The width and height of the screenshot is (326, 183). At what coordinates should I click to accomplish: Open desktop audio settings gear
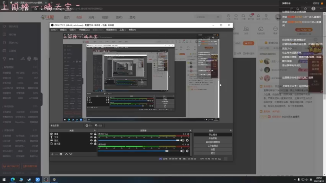(x=187, y=151)
